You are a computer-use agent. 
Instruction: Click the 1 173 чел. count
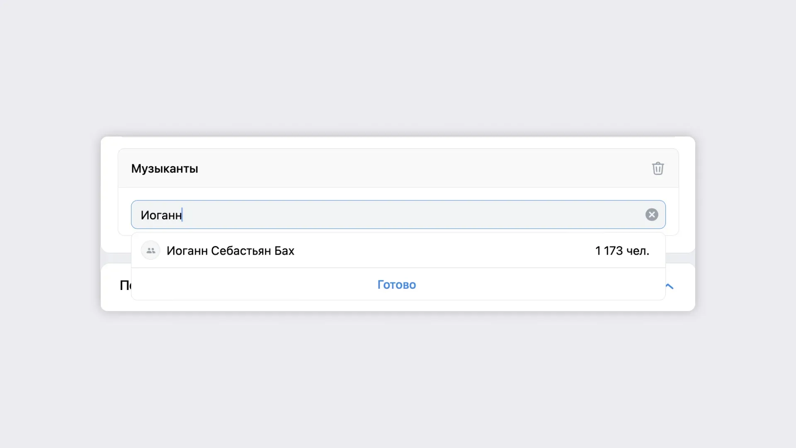[x=622, y=251]
